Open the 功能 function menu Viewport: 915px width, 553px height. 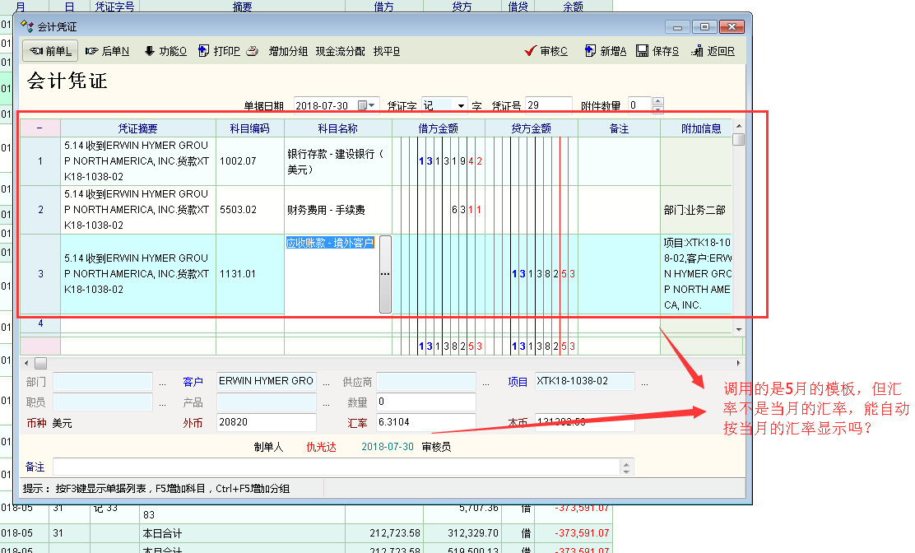pyautogui.click(x=165, y=51)
